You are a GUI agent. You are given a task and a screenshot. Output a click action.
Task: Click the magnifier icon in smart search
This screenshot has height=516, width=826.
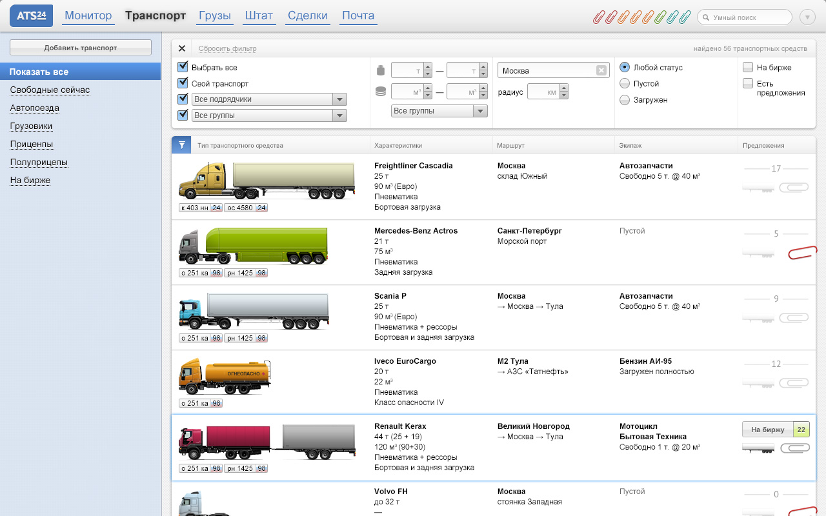point(707,17)
